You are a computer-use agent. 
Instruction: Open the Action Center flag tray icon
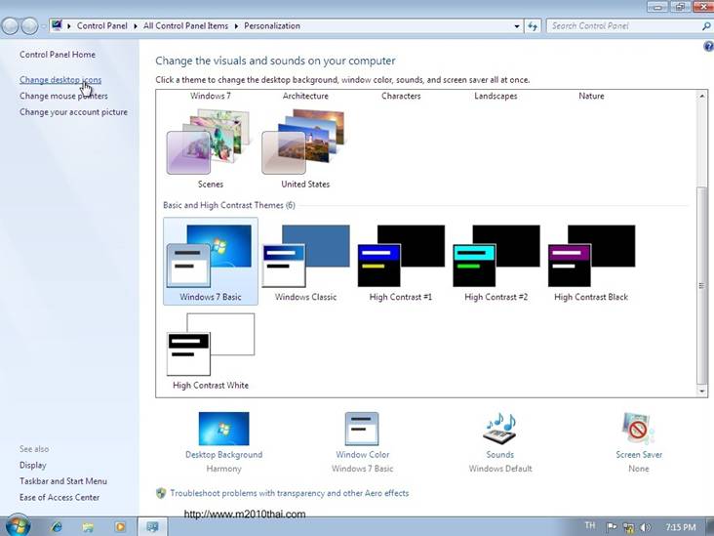612,527
